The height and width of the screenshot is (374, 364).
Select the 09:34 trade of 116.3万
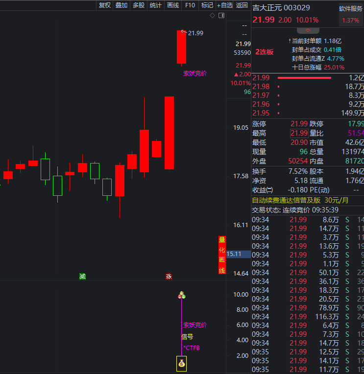pyautogui.click(x=308, y=317)
